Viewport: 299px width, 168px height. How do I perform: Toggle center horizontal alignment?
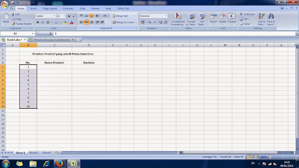(86, 22)
